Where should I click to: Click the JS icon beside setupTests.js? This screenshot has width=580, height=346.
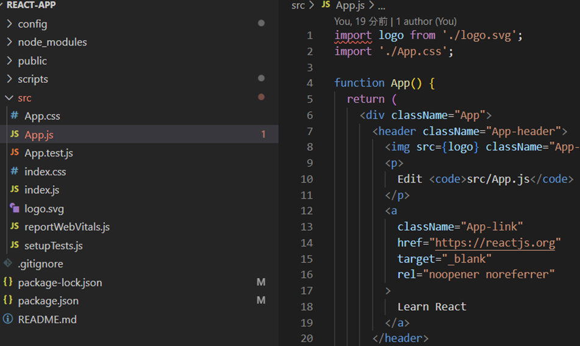click(x=15, y=245)
